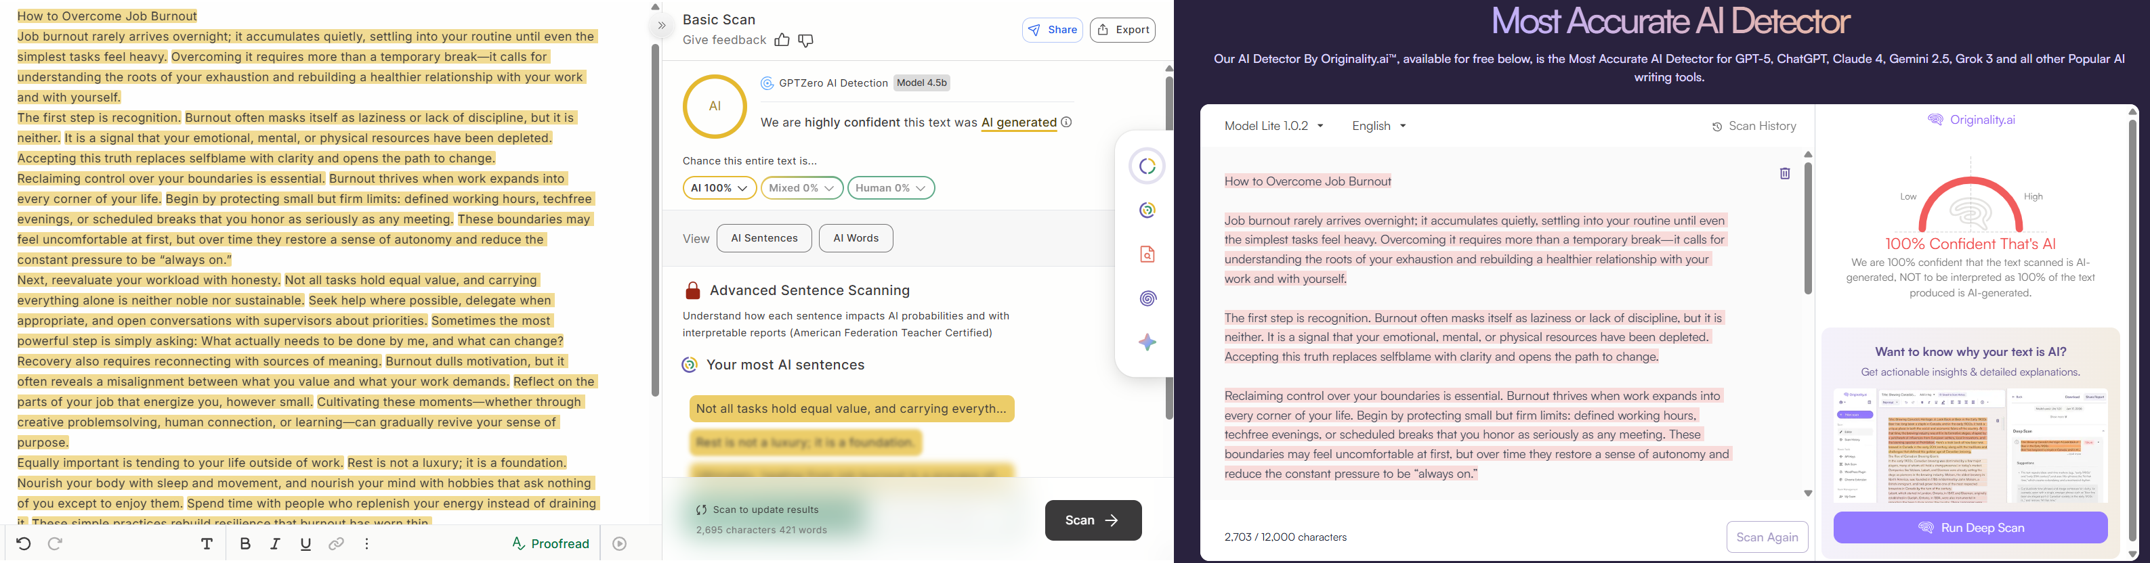Open the first circular scan icon in the floating sidebar
Viewport: 2150px width, 563px height.
coord(1147,167)
